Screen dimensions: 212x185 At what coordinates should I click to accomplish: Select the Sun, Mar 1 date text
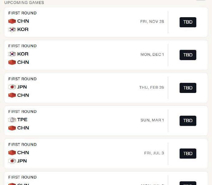152,120
